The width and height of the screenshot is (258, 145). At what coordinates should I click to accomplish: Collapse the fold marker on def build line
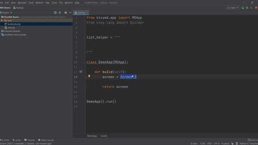click(85, 72)
